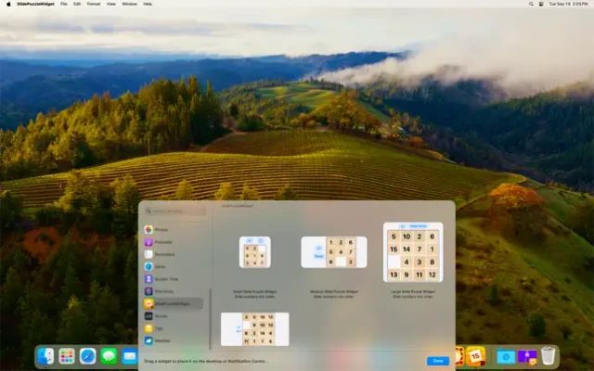The width and height of the screenshot is (594, 371).
Task: Click the Done button in widget gallery
Action: 438,361
